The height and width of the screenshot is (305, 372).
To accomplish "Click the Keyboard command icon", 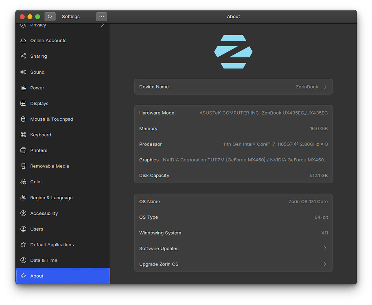I will click(x=23, y=135).
